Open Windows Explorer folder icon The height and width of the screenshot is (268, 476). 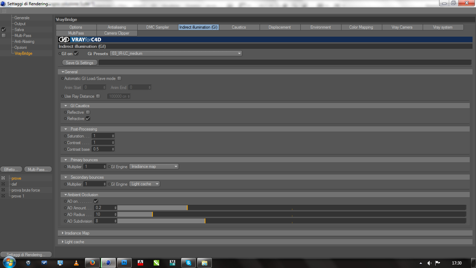click(x=205, y=263)
